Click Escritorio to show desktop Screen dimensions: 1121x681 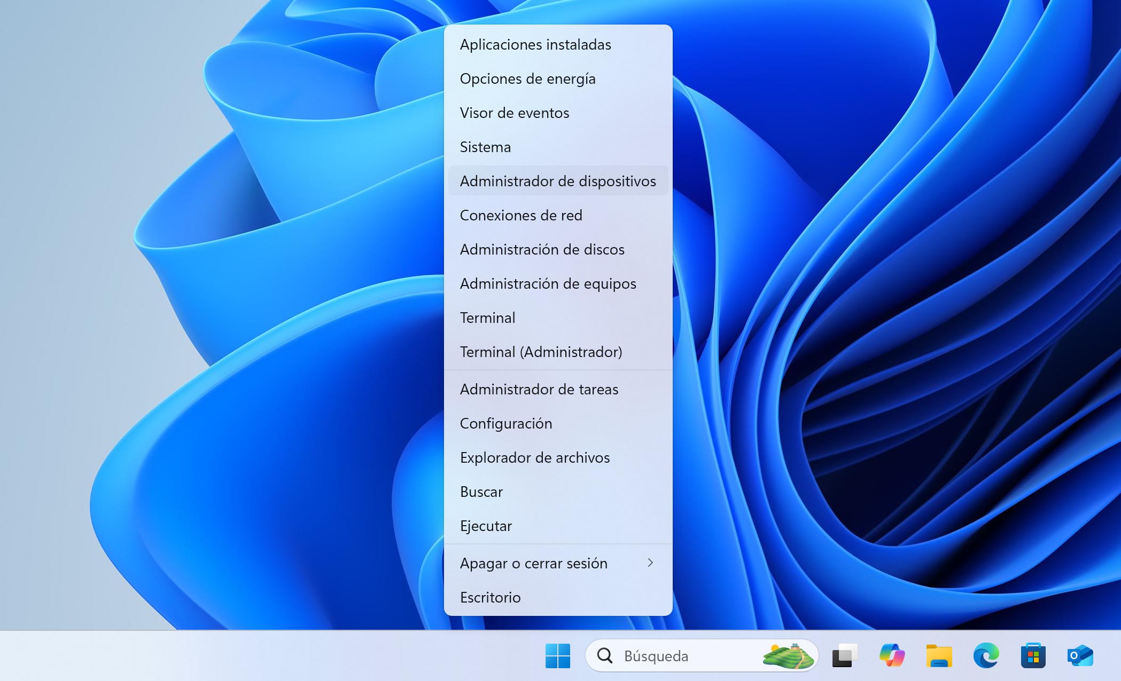(x=558, y=597)
